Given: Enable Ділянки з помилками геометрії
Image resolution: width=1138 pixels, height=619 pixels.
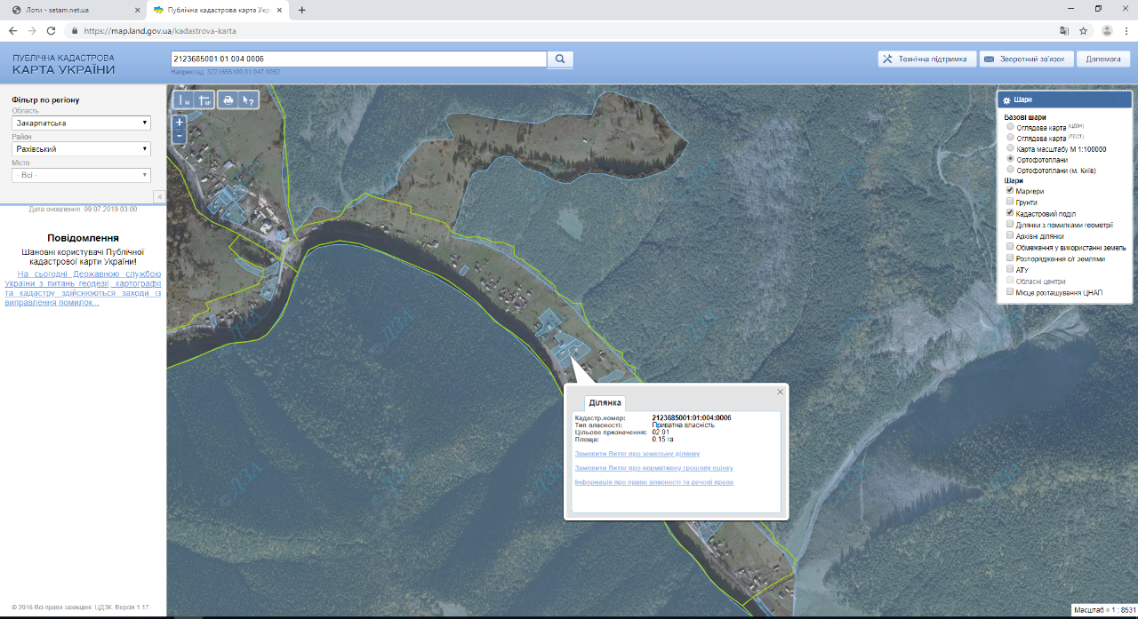Looking at the screenshot, I should [x=1010, y=225].
